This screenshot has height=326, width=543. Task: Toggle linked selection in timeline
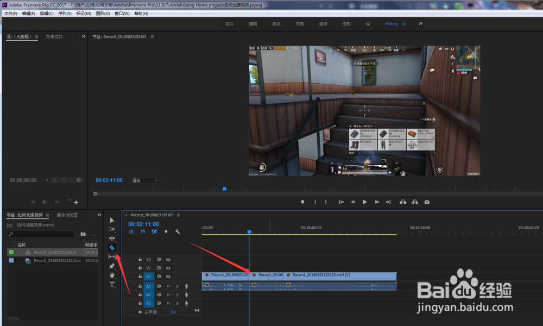click(x=154, y=232)
